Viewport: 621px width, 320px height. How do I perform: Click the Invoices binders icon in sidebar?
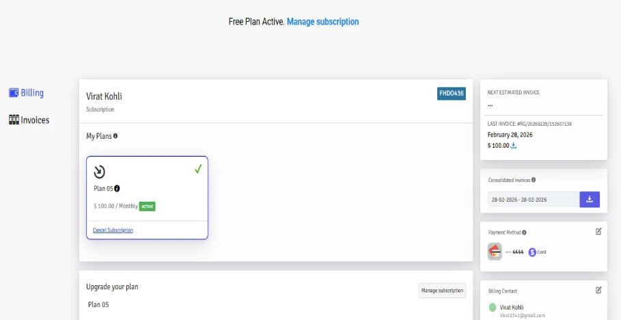click(x=14, y=120)
